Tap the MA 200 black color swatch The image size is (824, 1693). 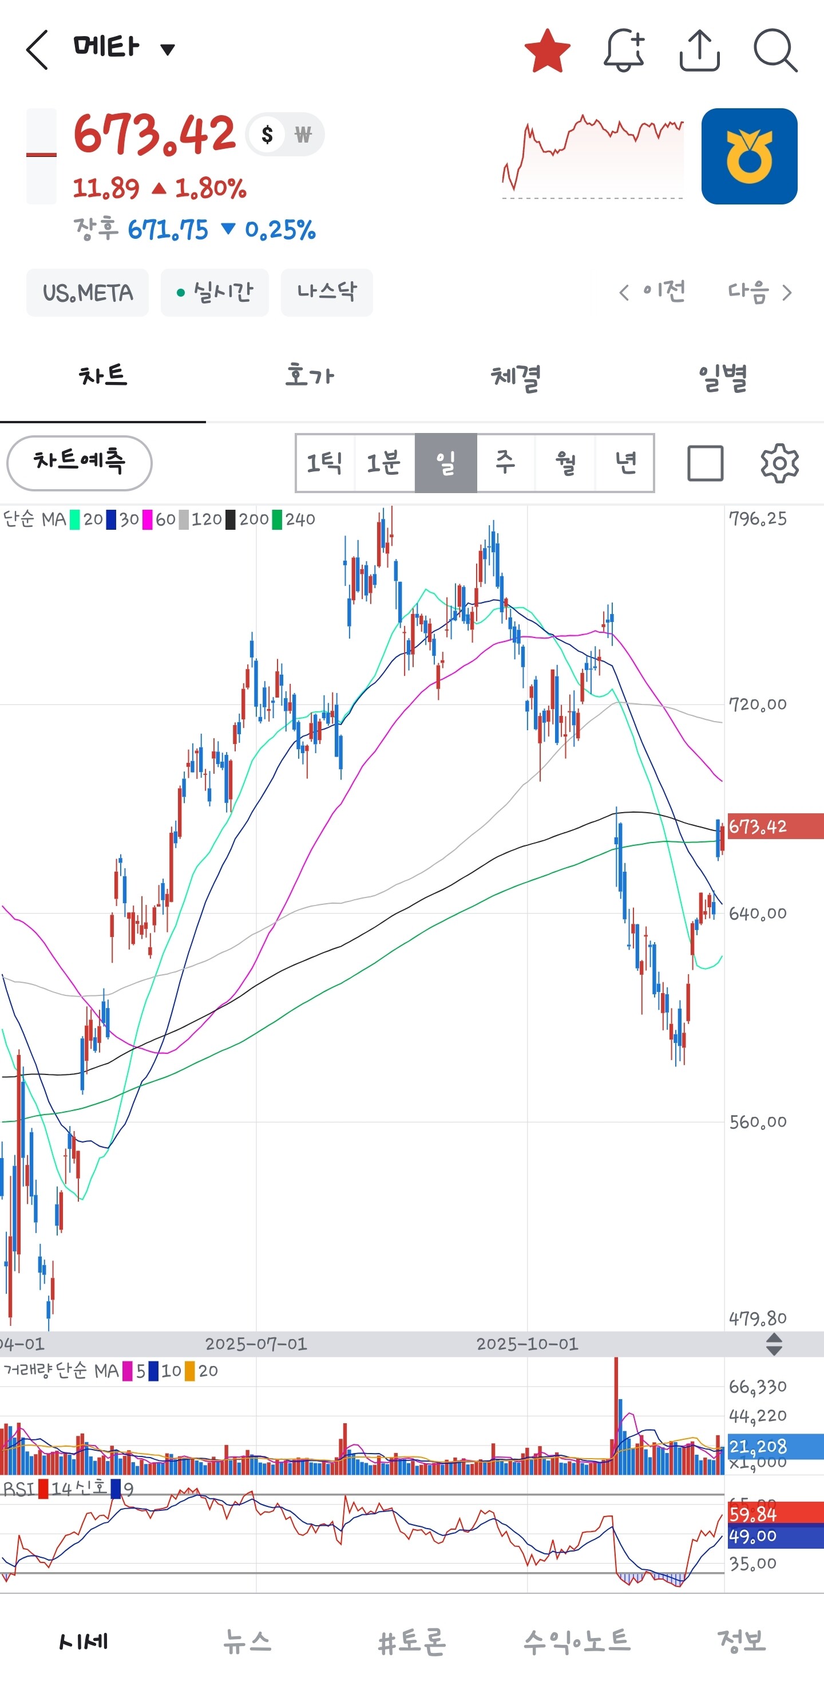(x=231, y=520)
